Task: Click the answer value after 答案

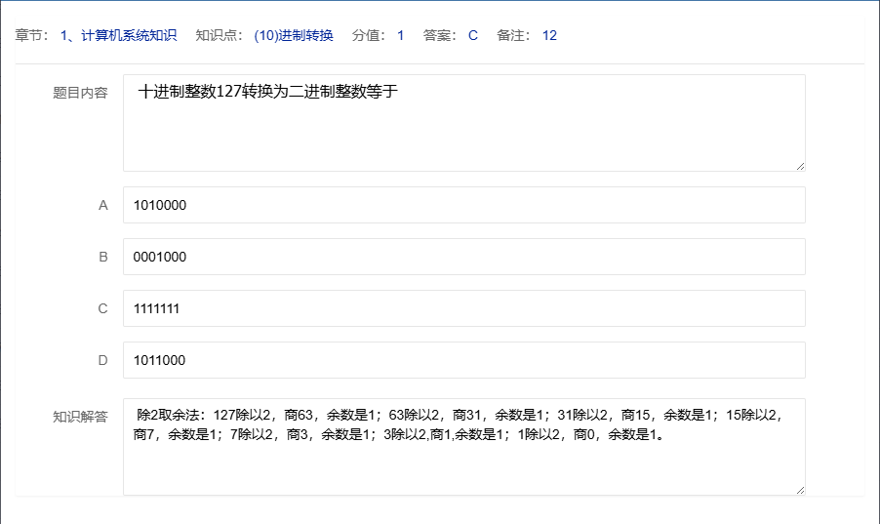Action: tap(473, 36)
